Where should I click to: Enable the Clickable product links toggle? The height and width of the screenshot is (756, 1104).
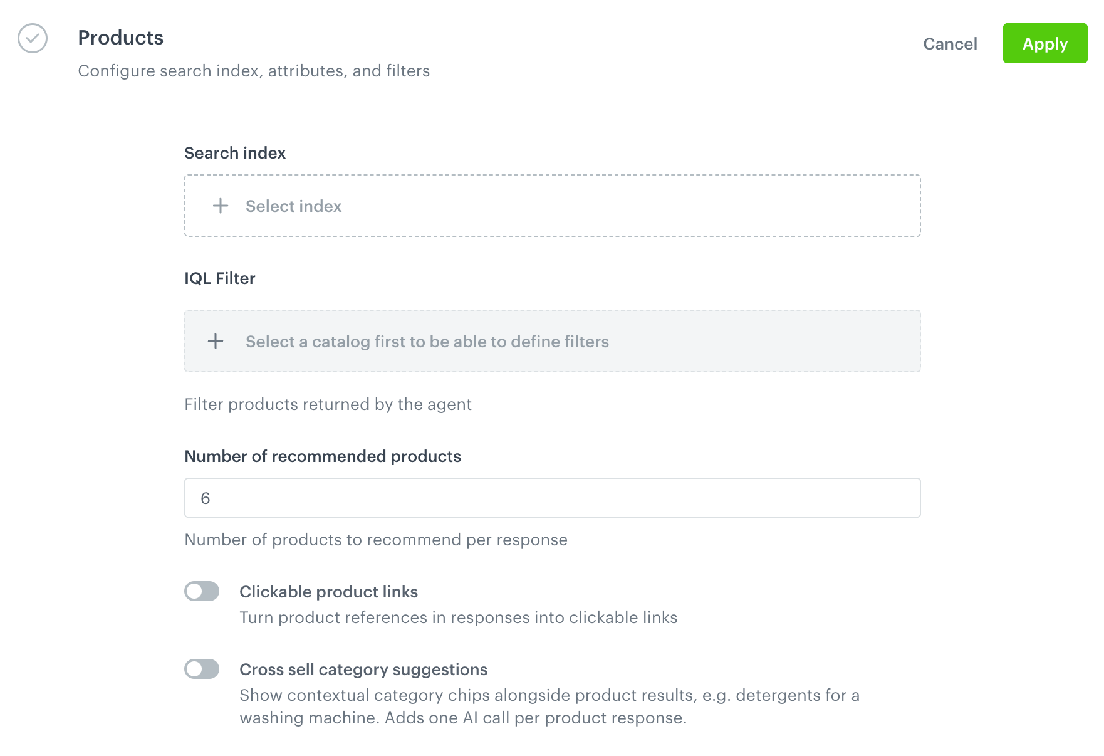click(202, 591)
